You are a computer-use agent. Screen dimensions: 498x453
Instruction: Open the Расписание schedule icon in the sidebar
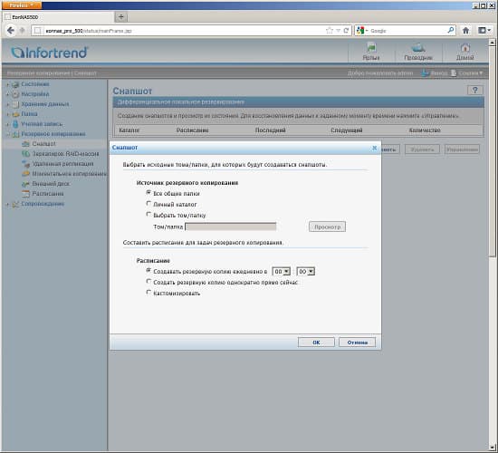[x=26, y=194]
